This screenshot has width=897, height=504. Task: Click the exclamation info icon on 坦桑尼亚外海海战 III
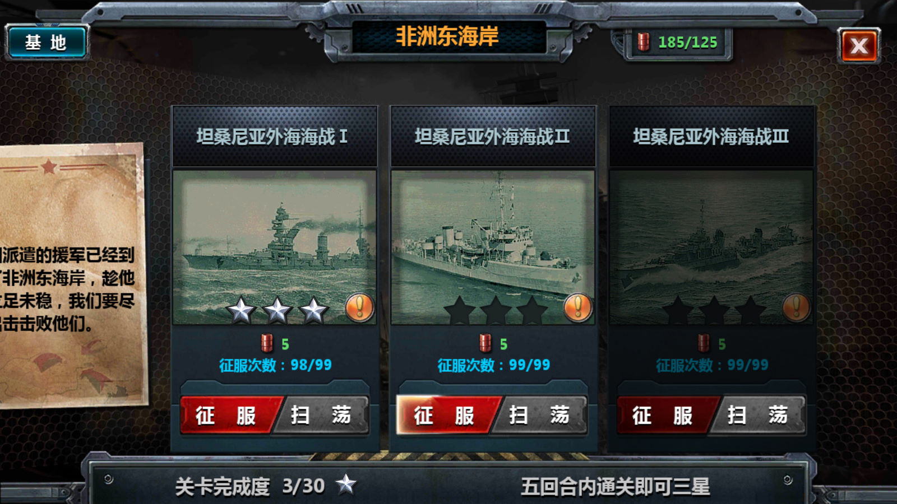[796, 307]
